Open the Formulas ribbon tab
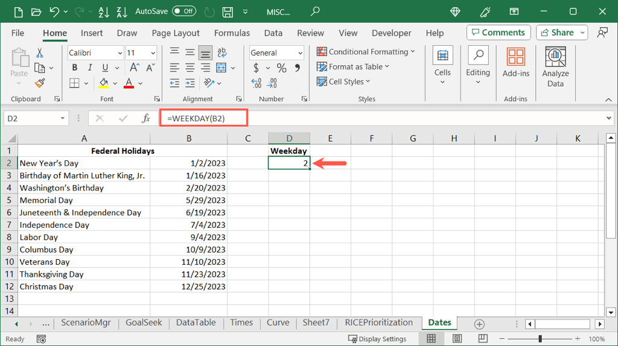Viewport: 618px width, 346px height. coord(232,33)
